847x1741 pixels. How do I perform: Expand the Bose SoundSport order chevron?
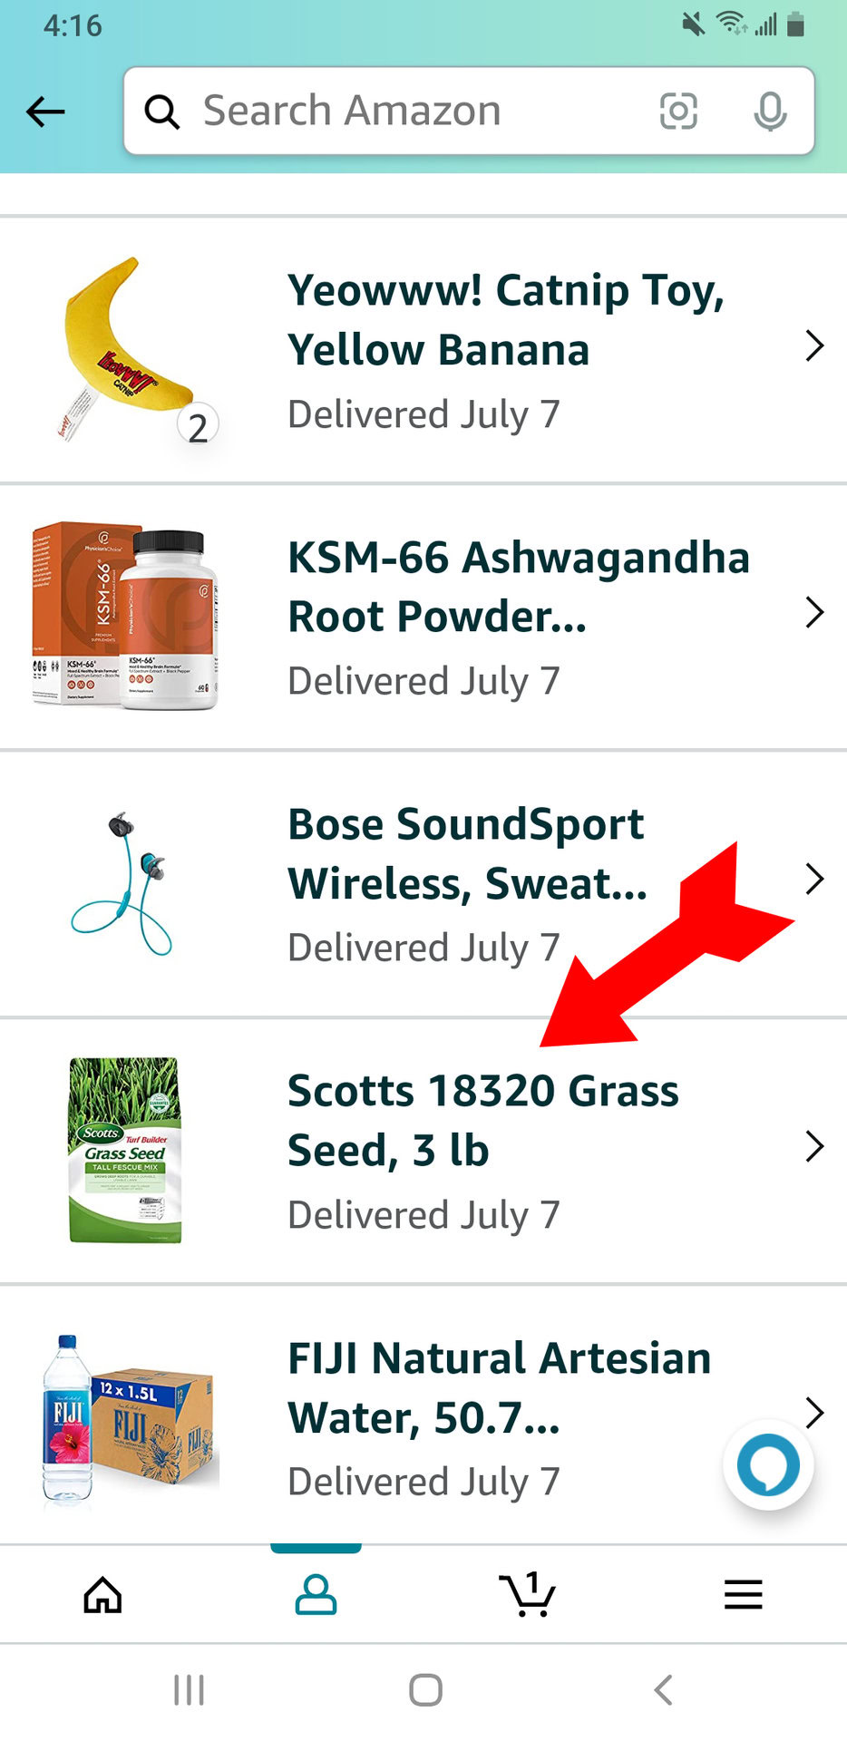814,879
